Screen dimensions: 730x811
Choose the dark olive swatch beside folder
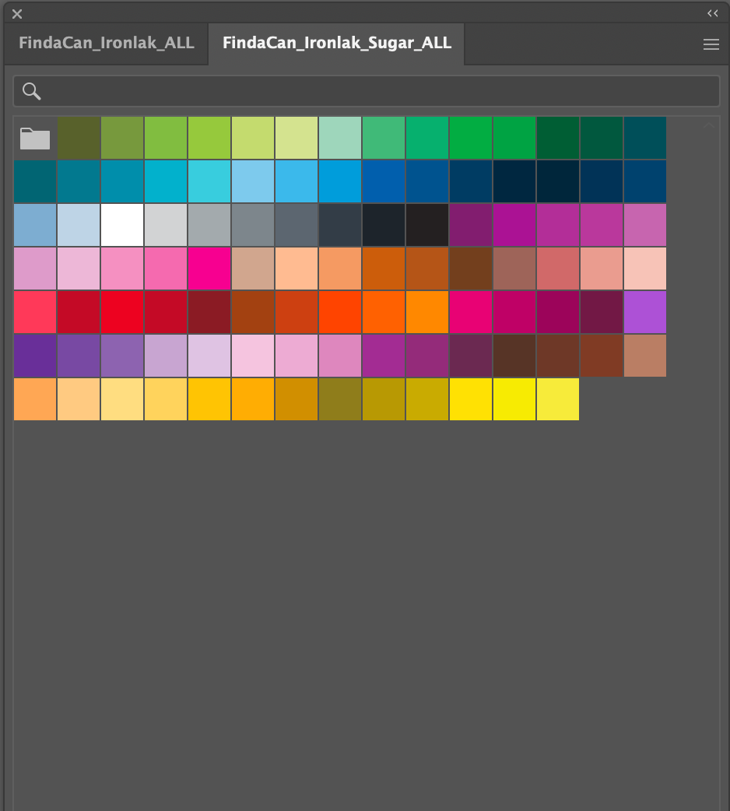tap(79, 139)
